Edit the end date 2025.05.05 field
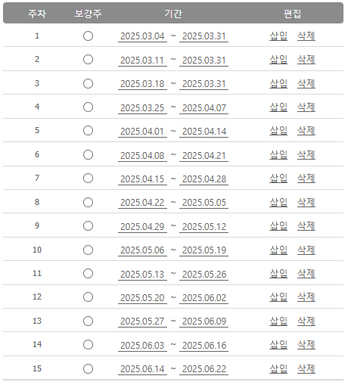 (204, 203)
